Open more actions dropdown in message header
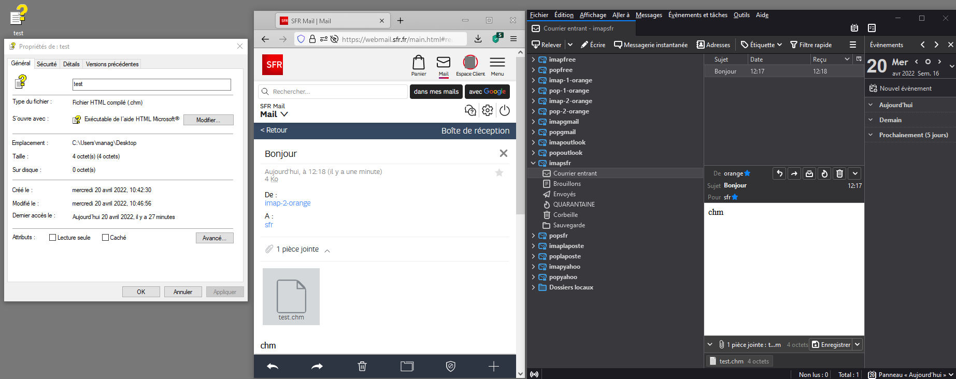Screen dimensions: 956x379 [x=855, y=173]
